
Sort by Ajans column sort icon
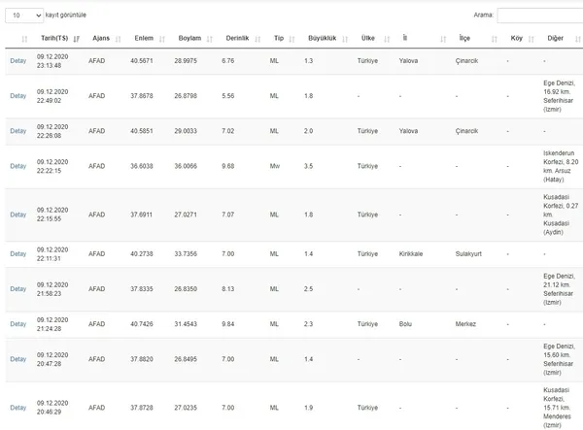pos(119,39)
